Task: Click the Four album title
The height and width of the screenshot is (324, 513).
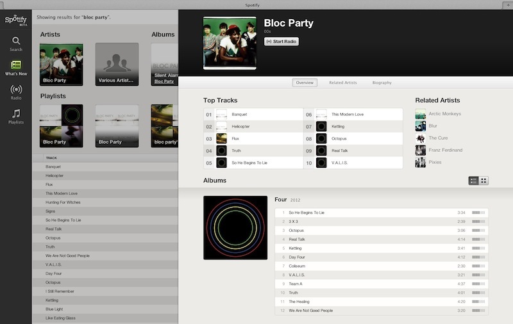Action: pyautogui.click(x=281, y=199)
